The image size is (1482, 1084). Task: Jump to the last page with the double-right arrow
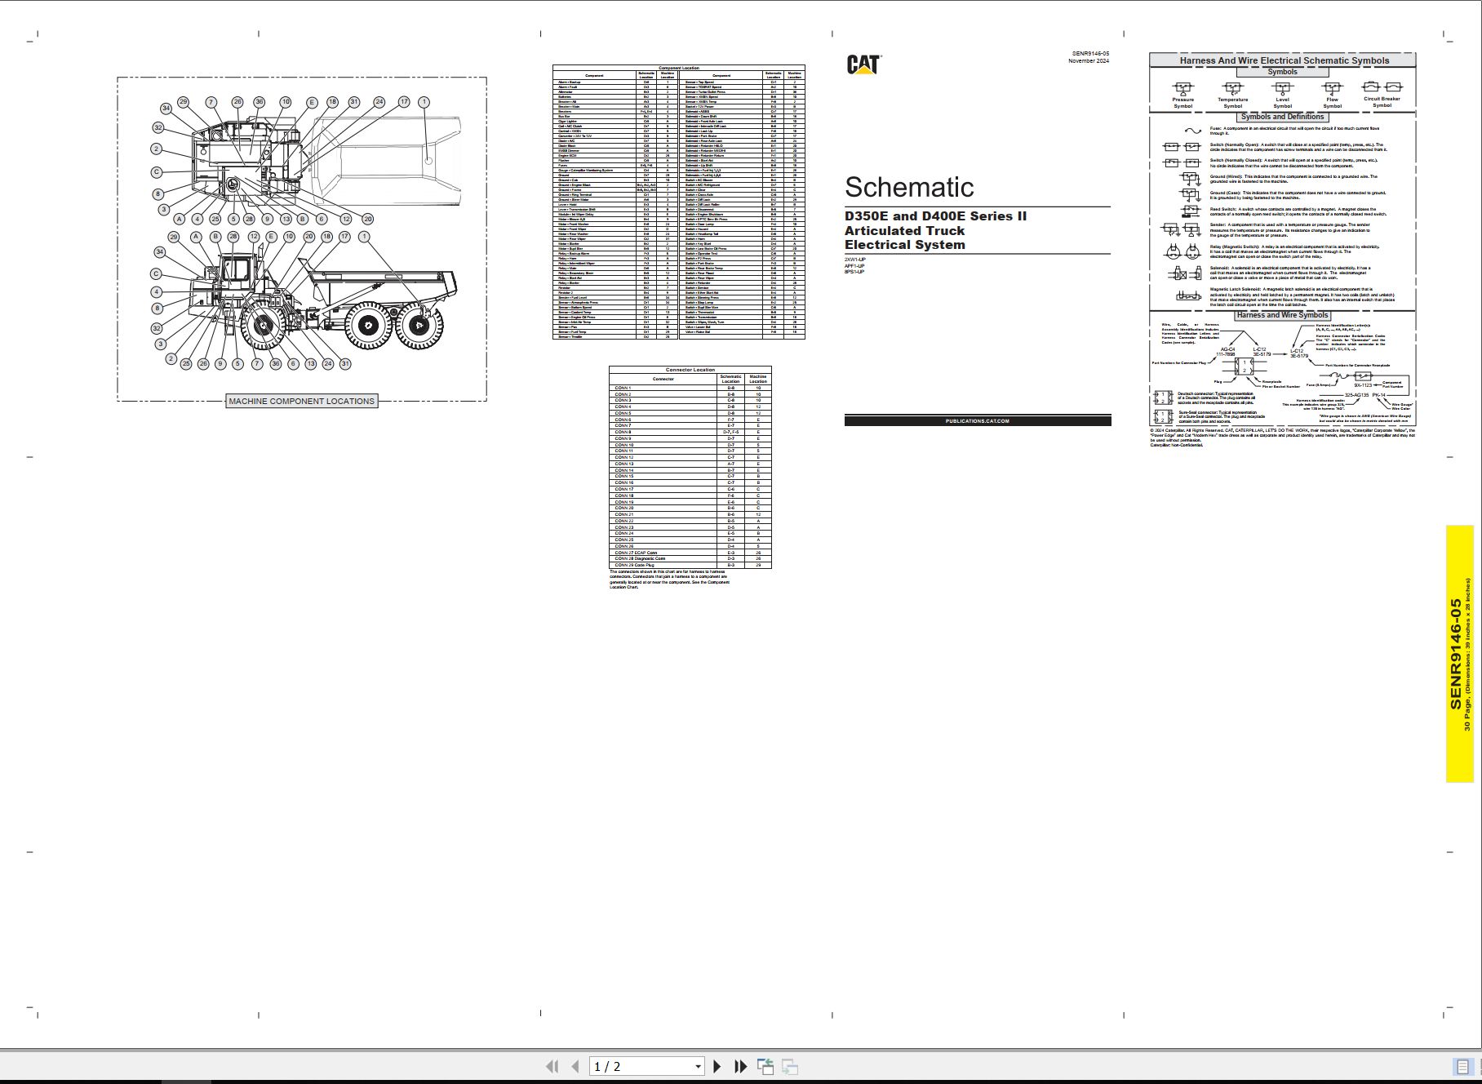740,1066
